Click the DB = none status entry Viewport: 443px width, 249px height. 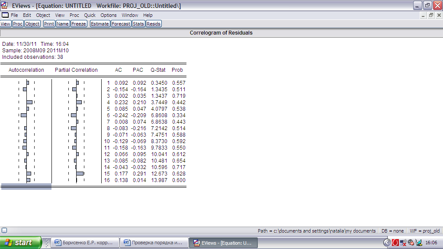tap(393, 231)
